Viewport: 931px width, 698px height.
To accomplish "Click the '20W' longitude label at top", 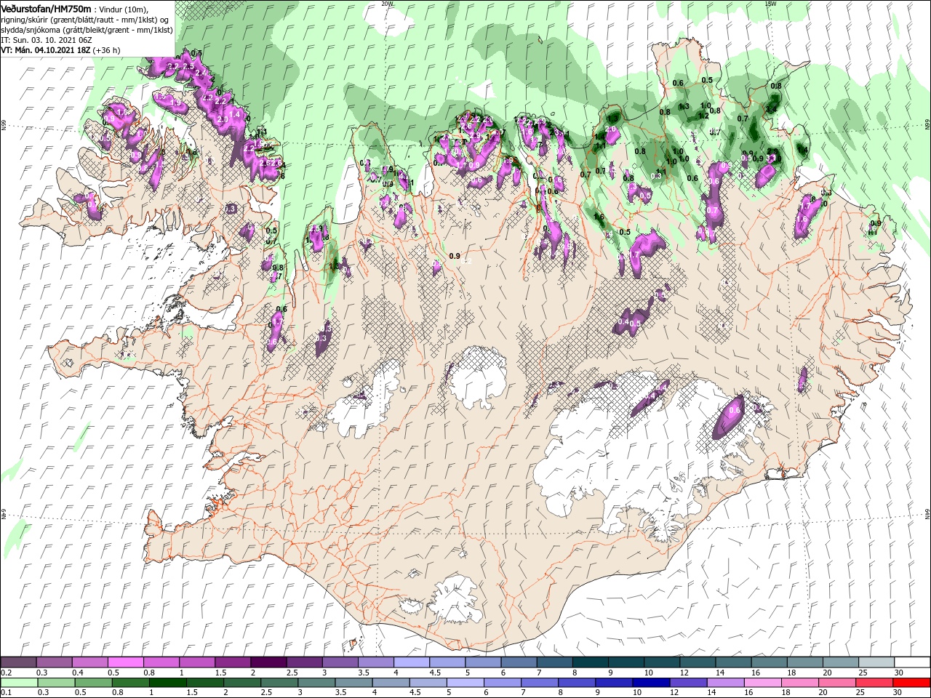I will click(386, 4).
